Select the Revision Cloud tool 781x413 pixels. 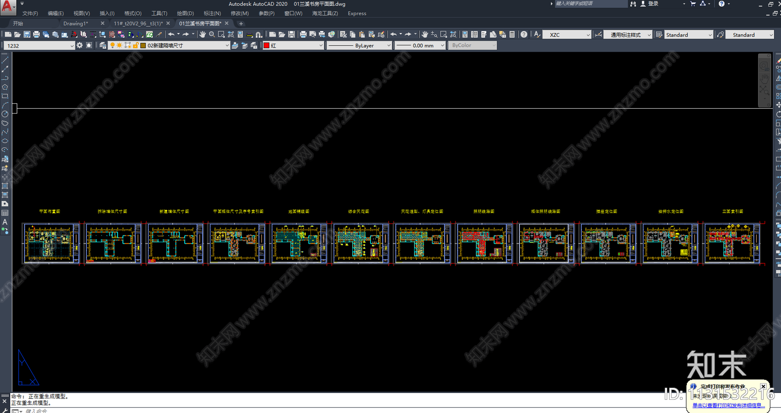[5, 123]
